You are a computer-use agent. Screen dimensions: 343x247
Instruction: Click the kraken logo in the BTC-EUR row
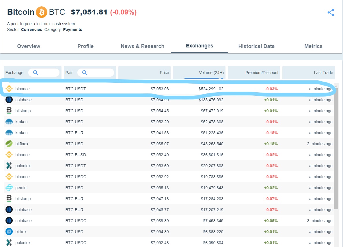(9, 132)
